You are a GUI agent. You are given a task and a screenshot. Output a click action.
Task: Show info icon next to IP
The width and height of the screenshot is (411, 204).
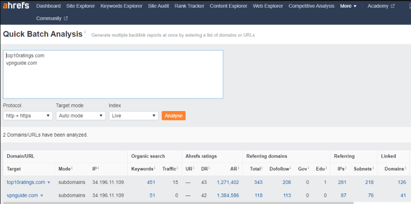point(98,167)
